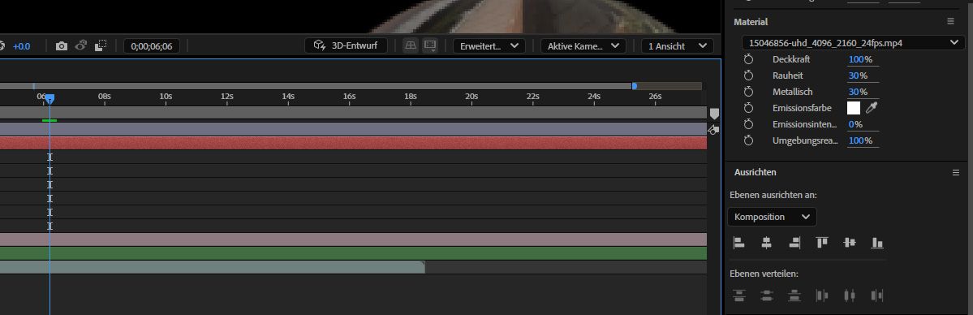Click the 0;00;06;06 preview timecode
The width and height of the screenshot is (973, 315).
pos(152,46)
